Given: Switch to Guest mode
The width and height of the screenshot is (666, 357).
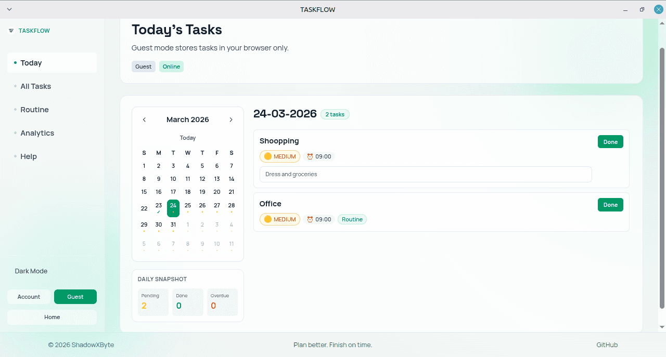Looking at the screenshot, I should 75,297.
